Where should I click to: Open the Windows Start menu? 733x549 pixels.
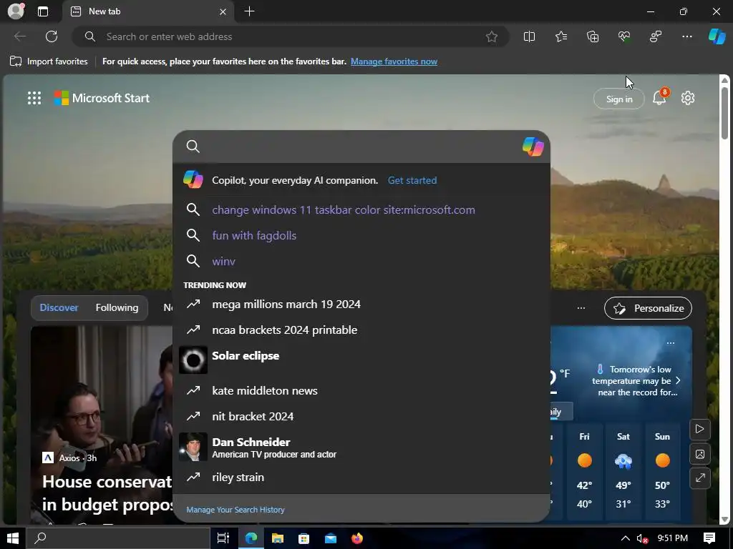12,538
